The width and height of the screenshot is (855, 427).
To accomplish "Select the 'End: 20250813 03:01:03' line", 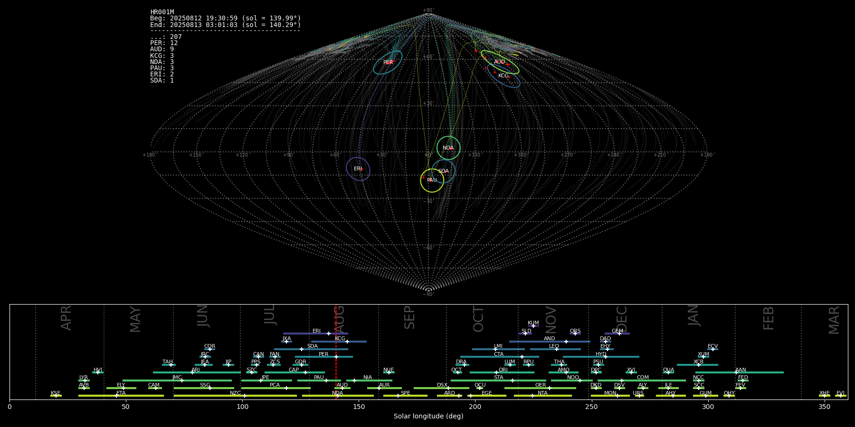I will (x=226, y=25).
